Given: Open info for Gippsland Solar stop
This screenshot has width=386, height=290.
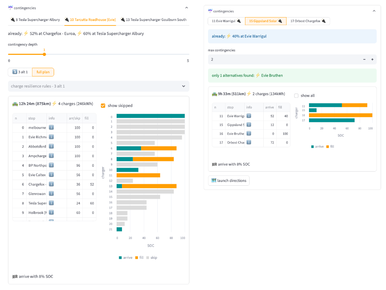Looking at the screenshot, I should 249,124.
